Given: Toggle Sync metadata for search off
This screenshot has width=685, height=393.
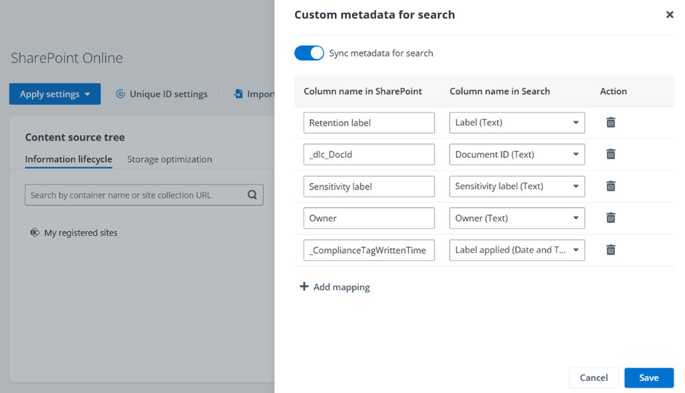Looking at the screenshot, I should pyautogui.click(x=309, y=53).
